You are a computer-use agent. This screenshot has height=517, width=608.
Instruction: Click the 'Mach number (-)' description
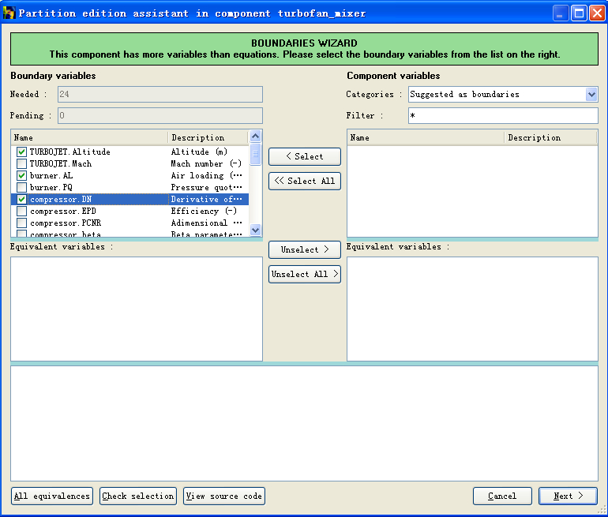[206, 164]
